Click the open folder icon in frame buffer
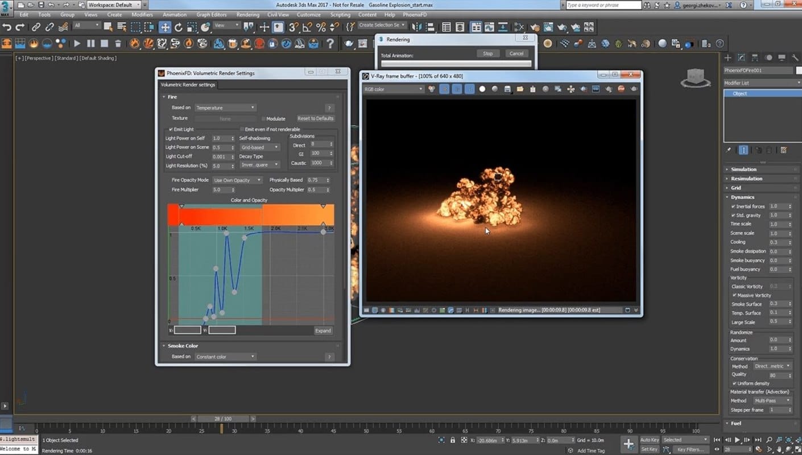This screenshot has width=802, height=455. [x=520, y=89]
